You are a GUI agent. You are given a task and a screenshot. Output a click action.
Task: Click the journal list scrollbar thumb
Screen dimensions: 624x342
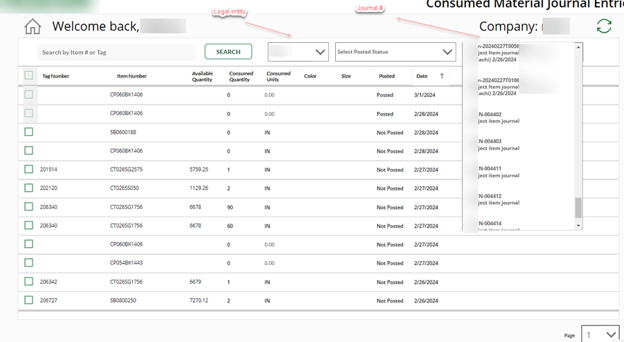578,207
